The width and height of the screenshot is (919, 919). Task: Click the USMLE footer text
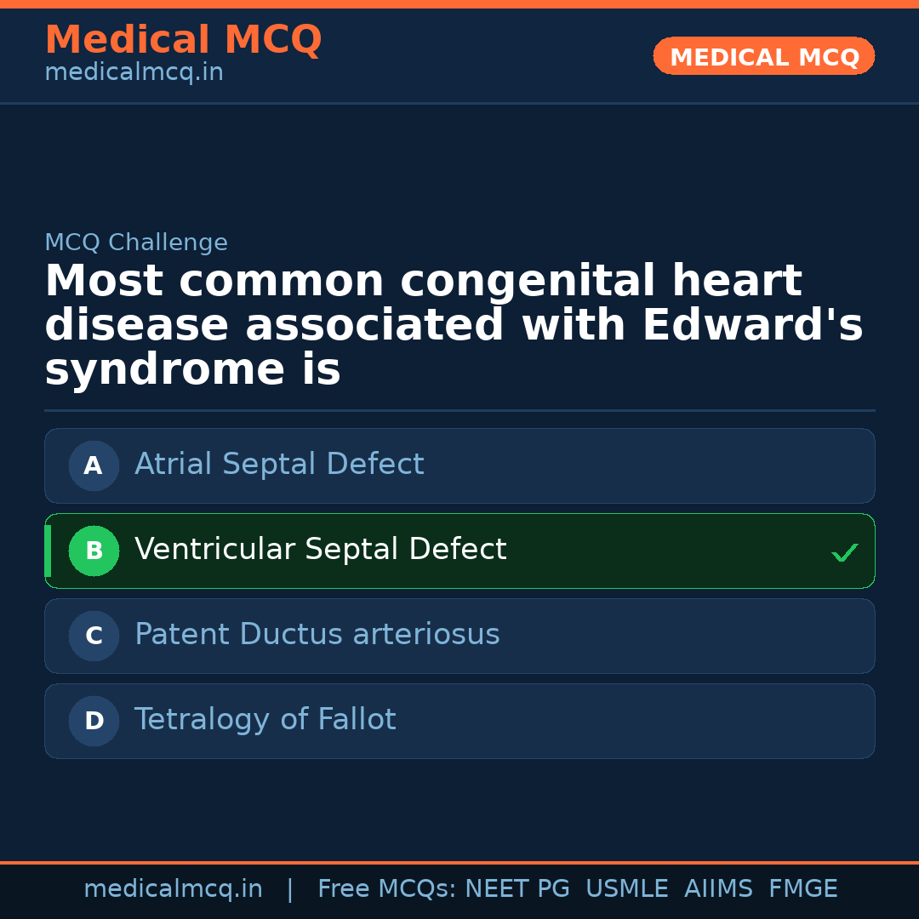pyautogui.click(x=626, y=889)
